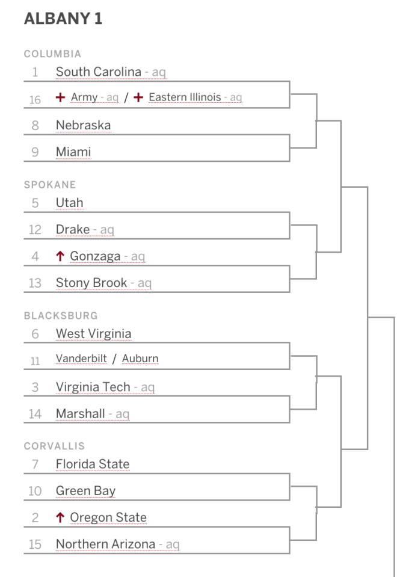Open the Northern Arizona team link
The height and width of the screenshot is (577, 397).
[106, 544]
